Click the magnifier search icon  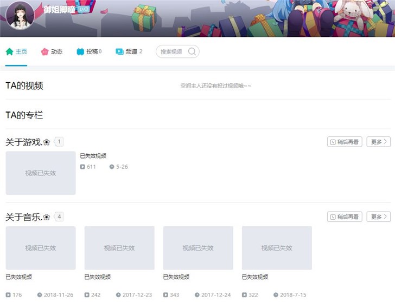point(192,52)
